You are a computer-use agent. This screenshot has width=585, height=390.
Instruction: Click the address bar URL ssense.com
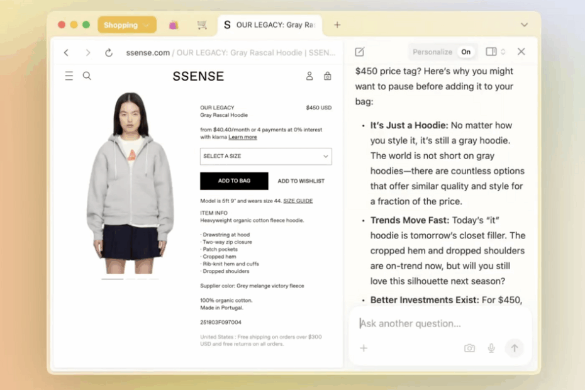(x=148, y=53)
